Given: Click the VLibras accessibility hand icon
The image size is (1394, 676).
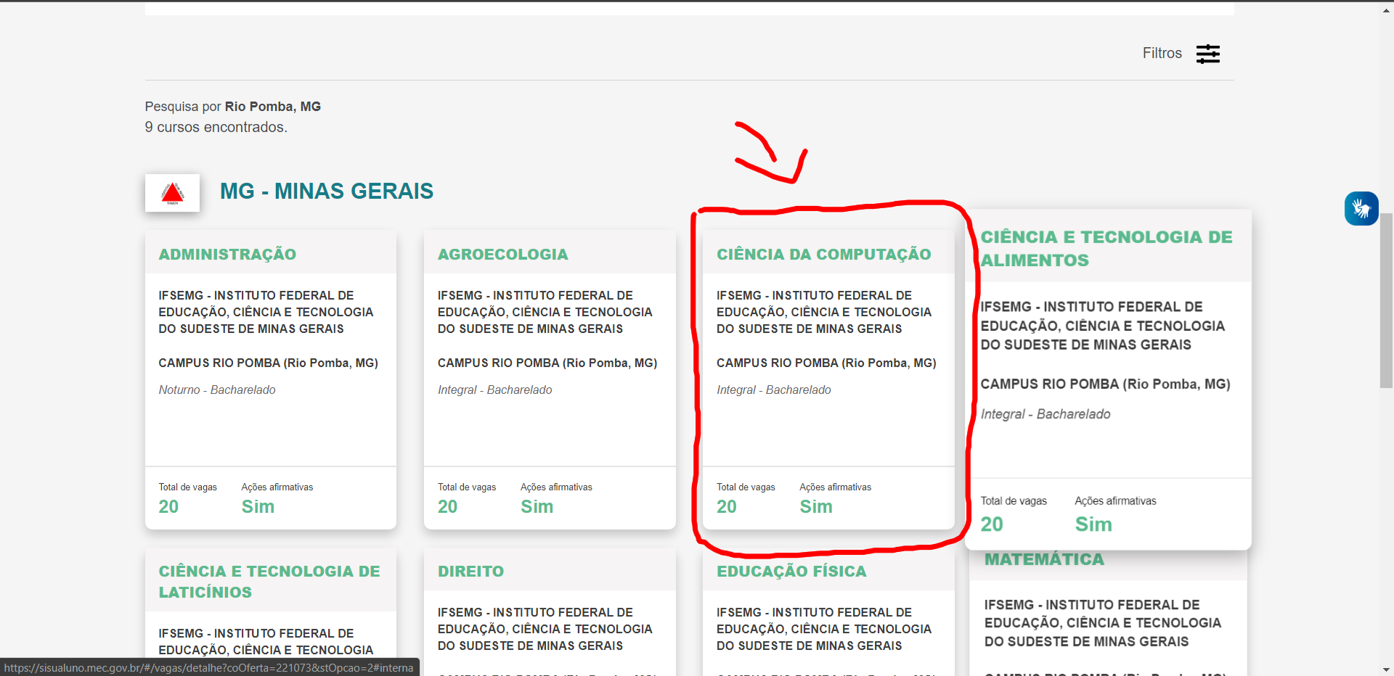Looking at the screenshot, I should coord(1361,209).
